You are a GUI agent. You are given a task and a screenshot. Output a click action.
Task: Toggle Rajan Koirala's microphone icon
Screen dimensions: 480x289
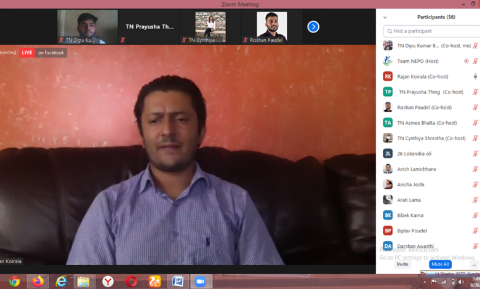pyautogui.click(x=475, y=76)
